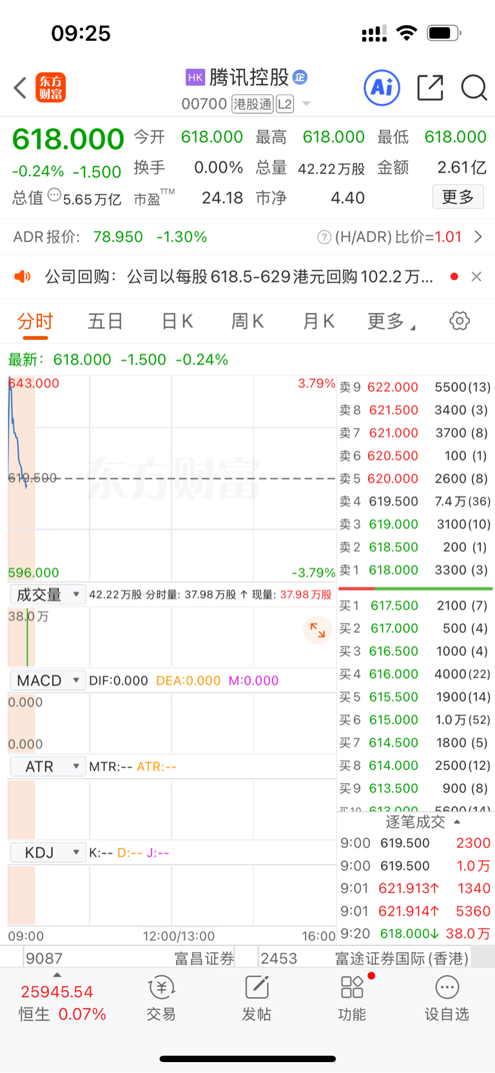Open the 成交量 indicator dropdown
Viewport: 495px width, 1073px height.
48,594
